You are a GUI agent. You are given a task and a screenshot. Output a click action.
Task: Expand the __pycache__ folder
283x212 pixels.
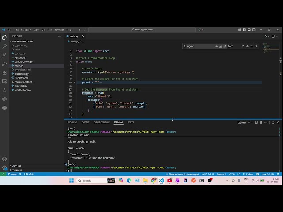(13, 45)
